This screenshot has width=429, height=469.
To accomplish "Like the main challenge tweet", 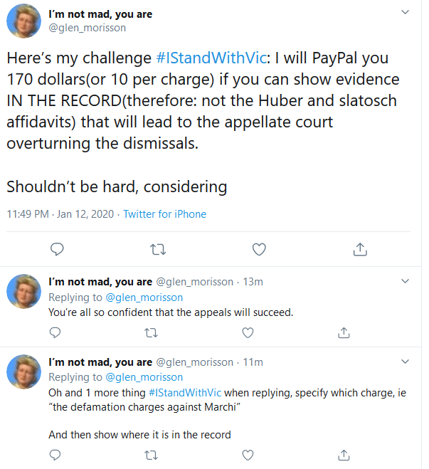I will [x=259, y=249].
